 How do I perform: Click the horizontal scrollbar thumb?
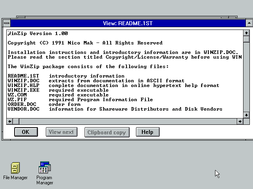[16, 121]
